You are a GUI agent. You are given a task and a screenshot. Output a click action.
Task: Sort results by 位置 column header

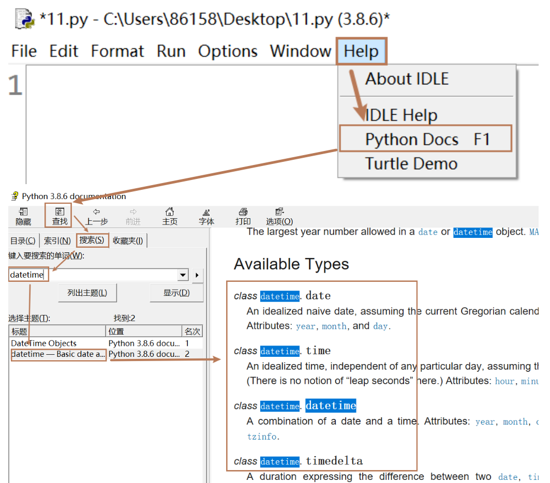[143, 331]
